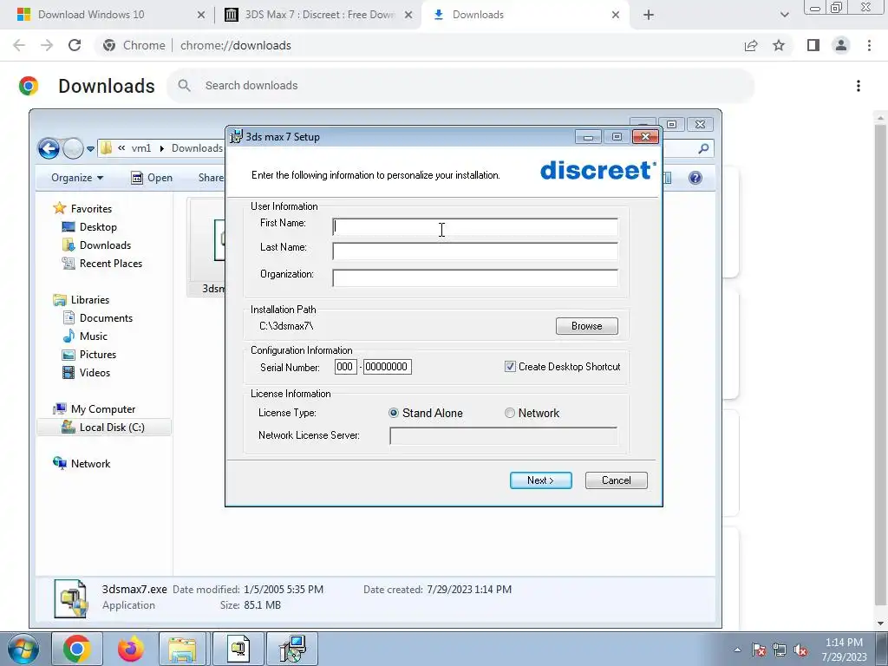Viewport: 888px width, 666px height.
Task: Select My Computer in Explorer sidebar
Action: 103,409
